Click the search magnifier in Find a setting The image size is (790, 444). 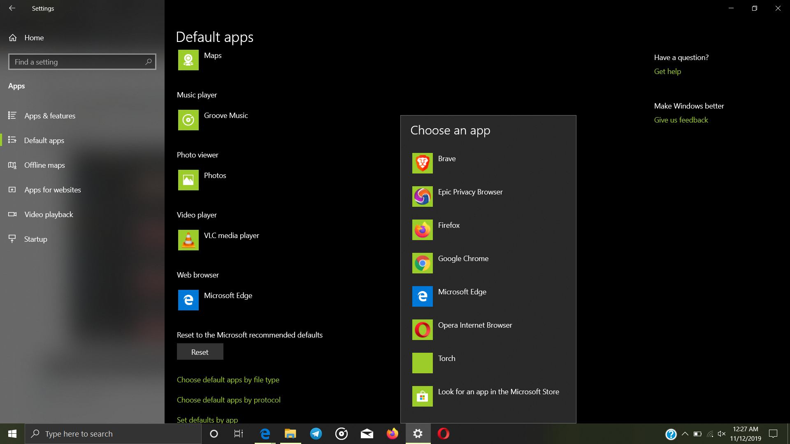[149, 62]
